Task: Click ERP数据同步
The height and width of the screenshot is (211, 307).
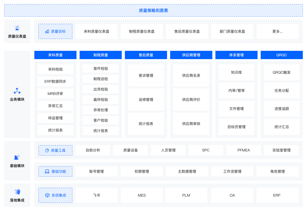Action: pyautogui.click(x=55, y=81)
